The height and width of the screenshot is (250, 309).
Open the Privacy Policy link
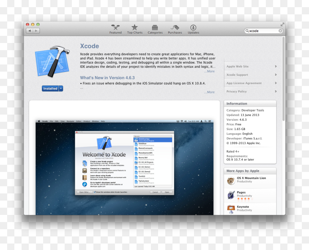tap(236, 91)
